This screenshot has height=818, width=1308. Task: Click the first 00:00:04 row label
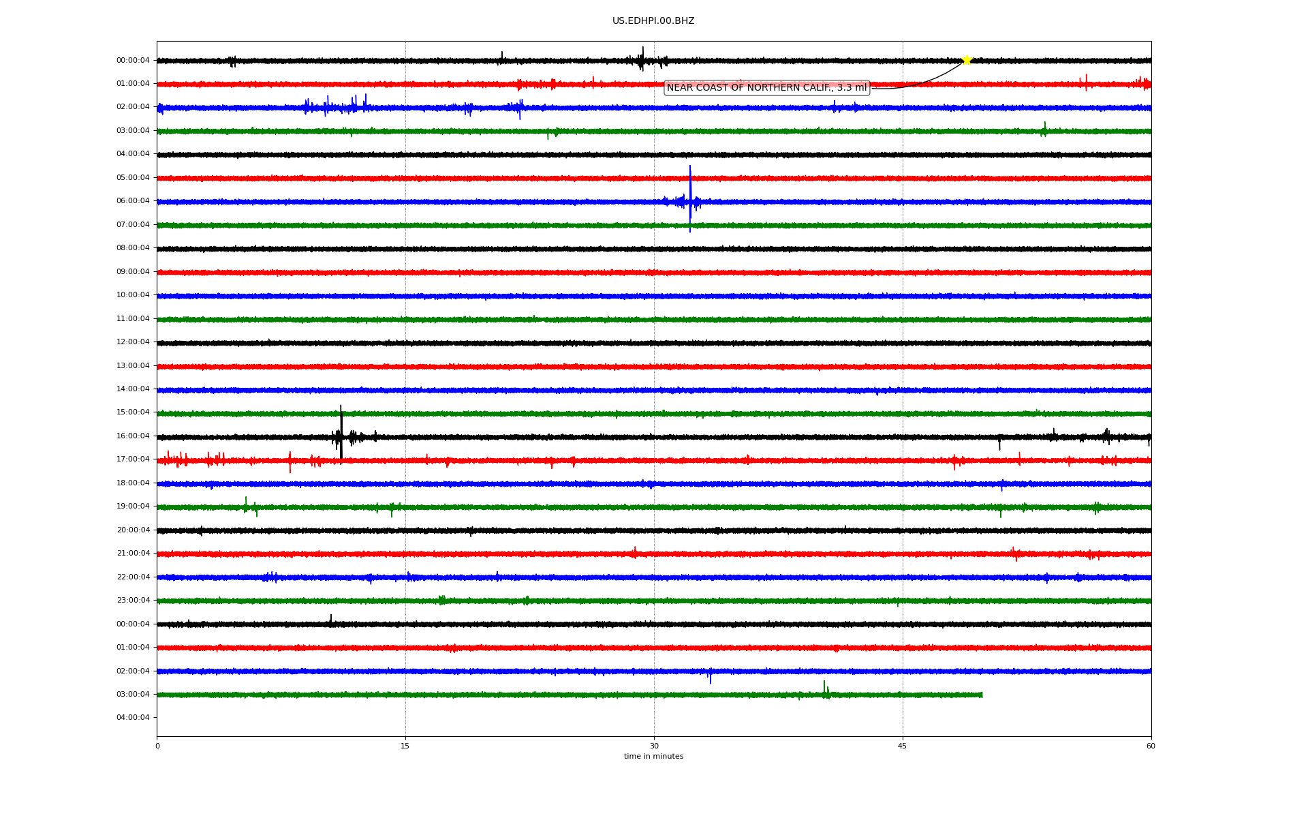pyautogui.click(x=133, y=61)
